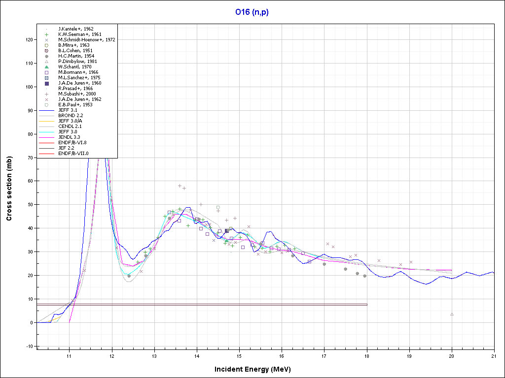This screenshot has height=378, width=505.
Task: Click the green triangle marker for W.Schantl, 1970
Action: tap(46, 67)
